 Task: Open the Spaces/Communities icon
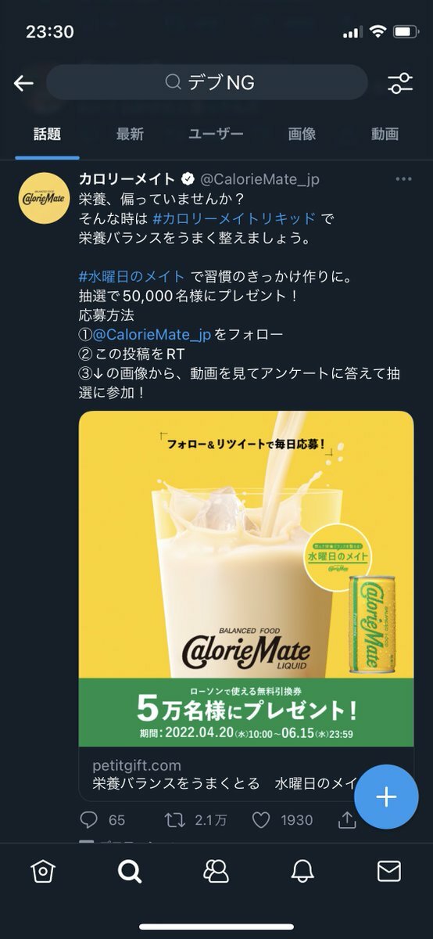coord(216,871)
